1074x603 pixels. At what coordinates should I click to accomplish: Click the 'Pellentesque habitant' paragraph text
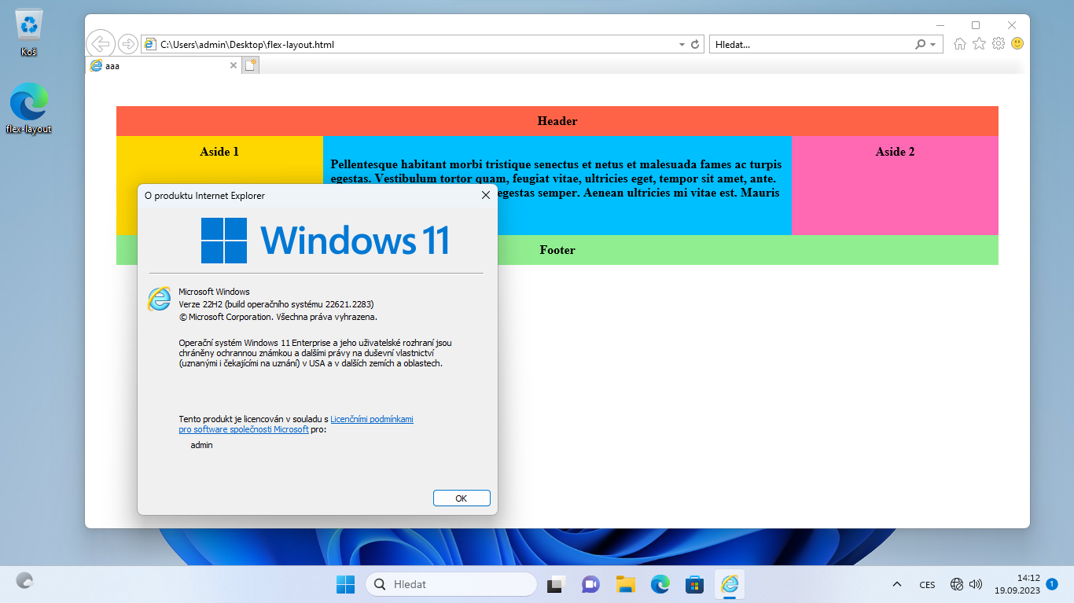point(557,178)
